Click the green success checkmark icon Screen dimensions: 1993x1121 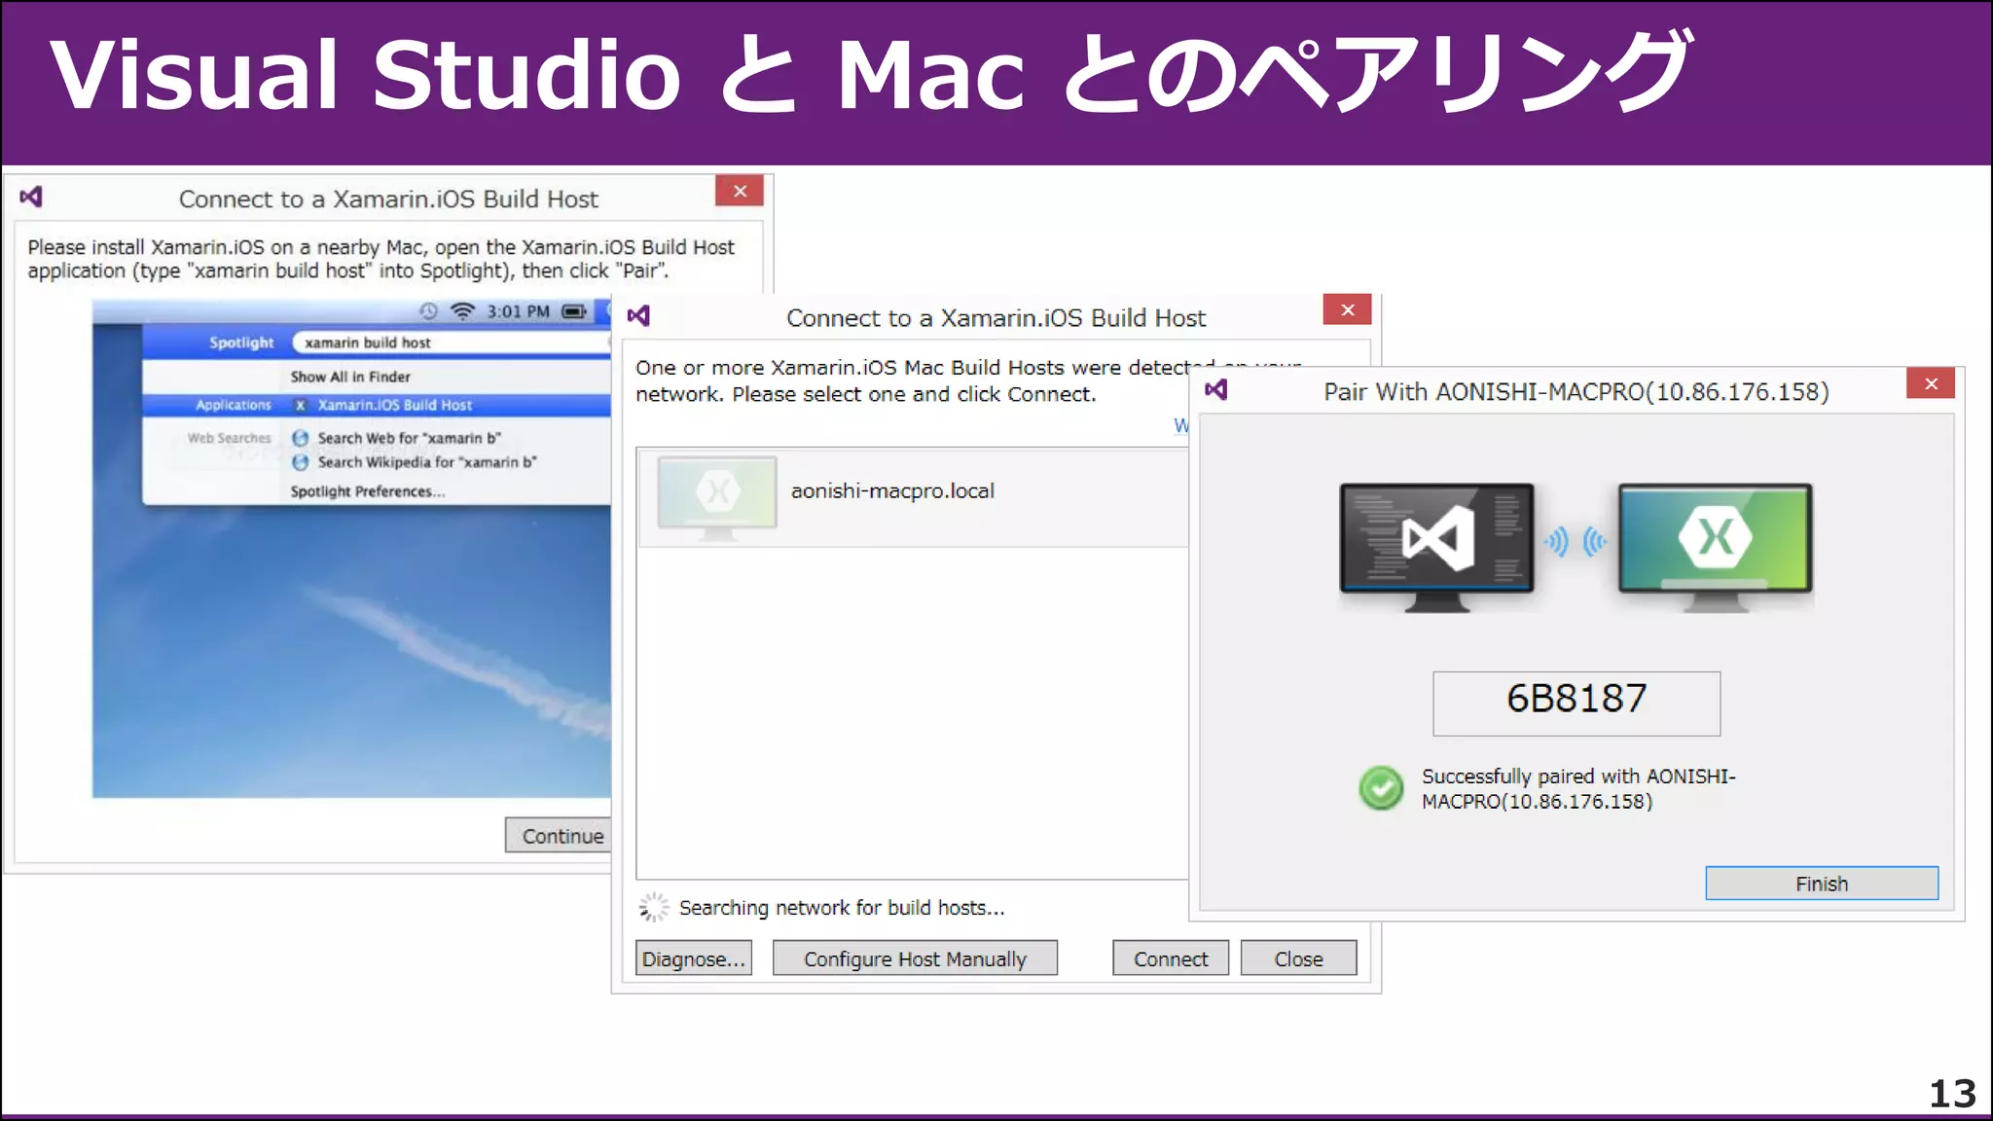1381,788
